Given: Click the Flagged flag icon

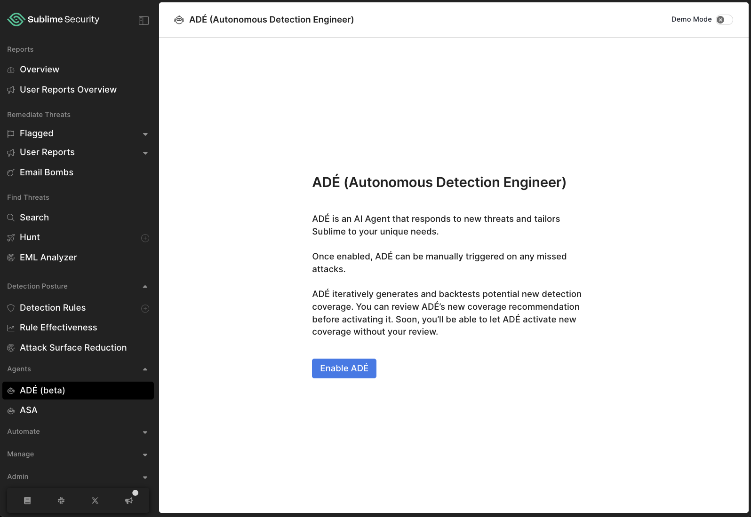Looking at the screenshot, I should (11, 134).
